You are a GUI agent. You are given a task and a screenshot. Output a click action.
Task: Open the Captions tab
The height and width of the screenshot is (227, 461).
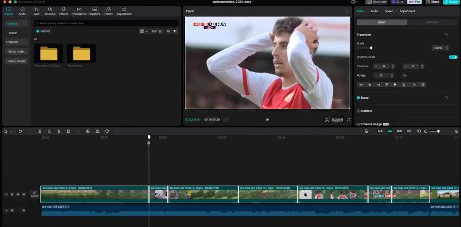point(95,11)
